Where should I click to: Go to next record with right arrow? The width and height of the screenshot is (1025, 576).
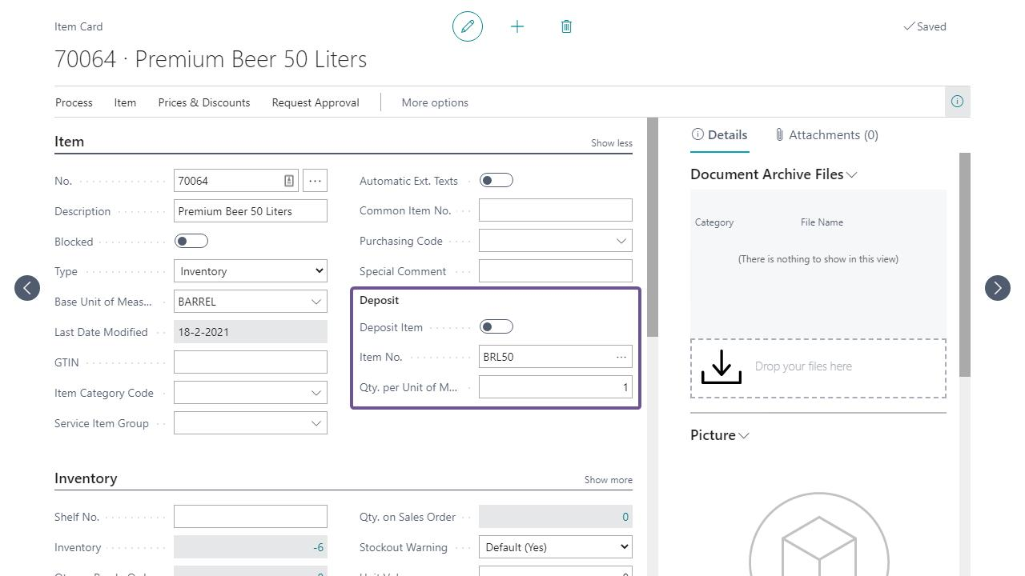(998, 288)
